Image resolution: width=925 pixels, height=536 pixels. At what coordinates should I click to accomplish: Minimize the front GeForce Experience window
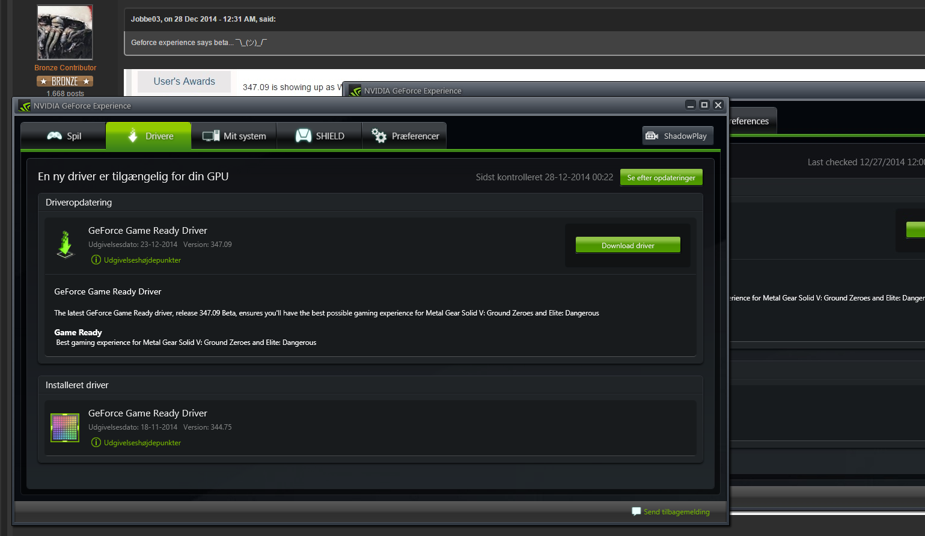click(691, 105)
